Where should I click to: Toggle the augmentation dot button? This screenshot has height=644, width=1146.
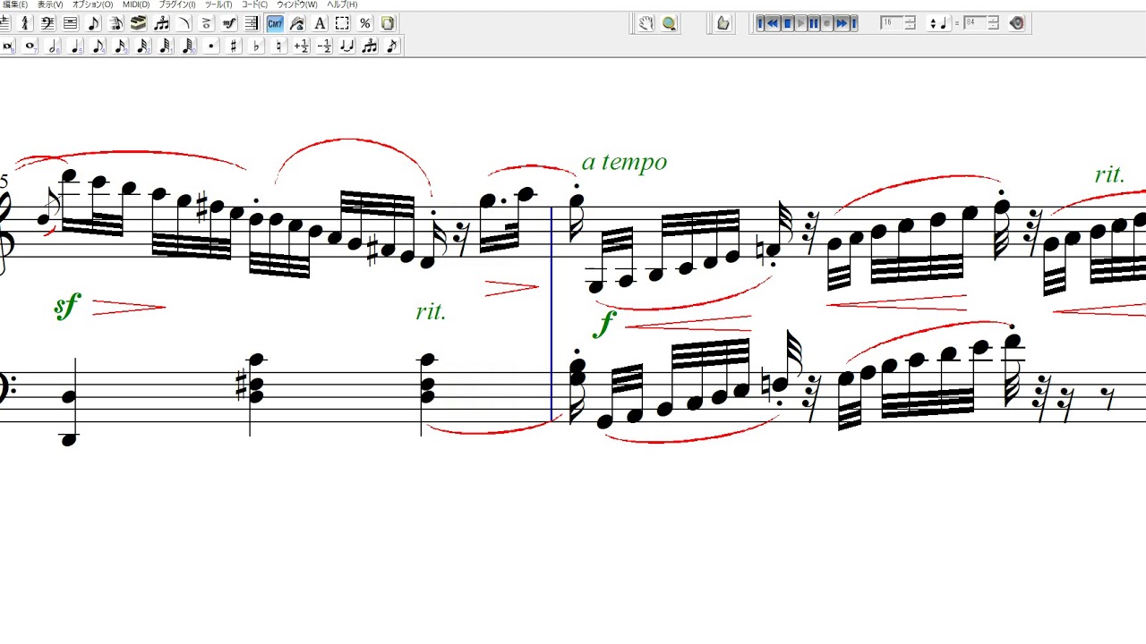211,47
